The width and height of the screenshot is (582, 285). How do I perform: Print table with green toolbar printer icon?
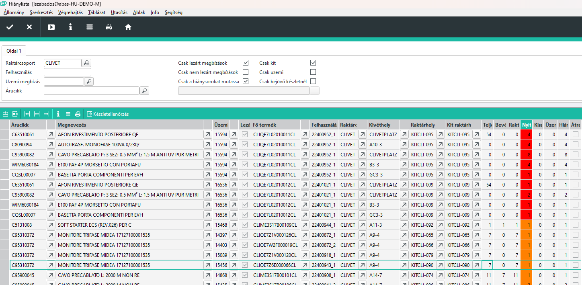click(x=78, y=114)
